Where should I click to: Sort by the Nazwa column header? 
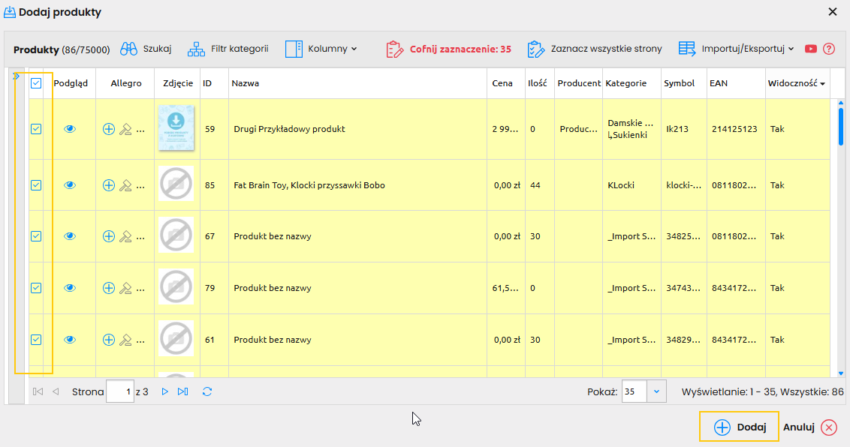[246, 84]
